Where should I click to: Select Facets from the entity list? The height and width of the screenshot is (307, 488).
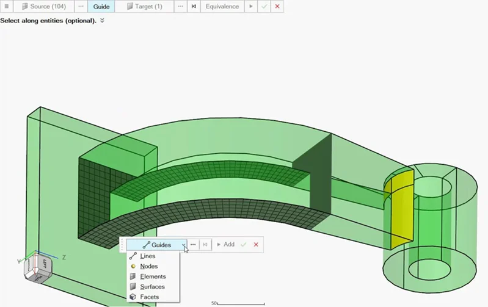click(x=149, y=297)
